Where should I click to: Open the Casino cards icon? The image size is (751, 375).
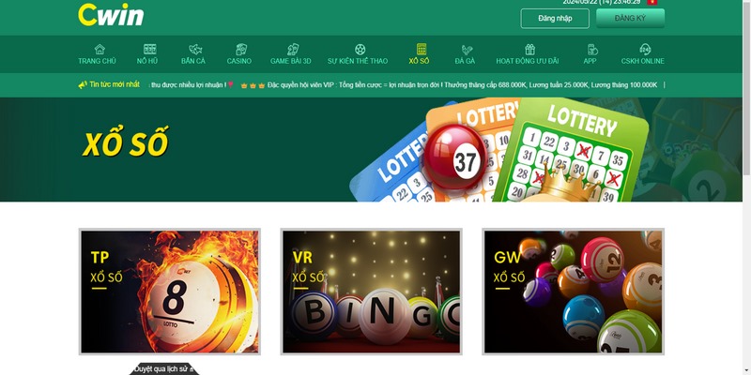pos(241,49)
